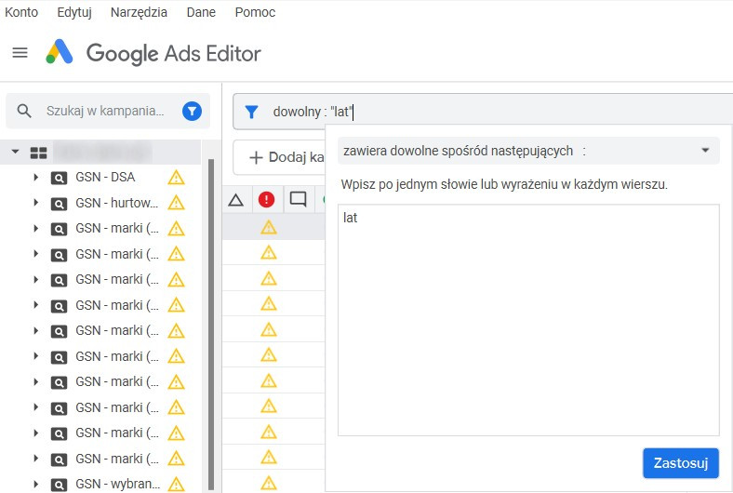The width and height of the screenshot is (733, 493).
Task: Click the campaign tree vertical scrollbar
Action: [211, 325]
